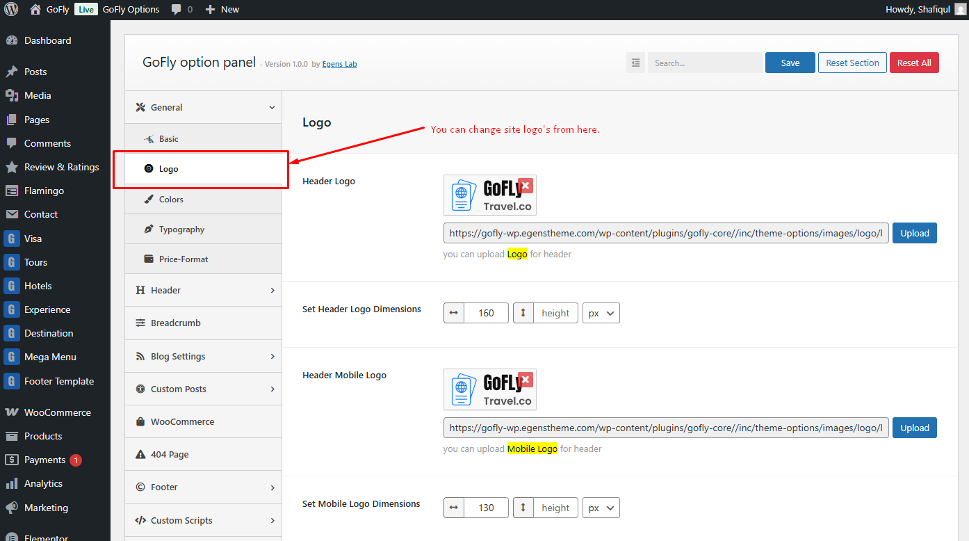Click header logo height field

555,313
